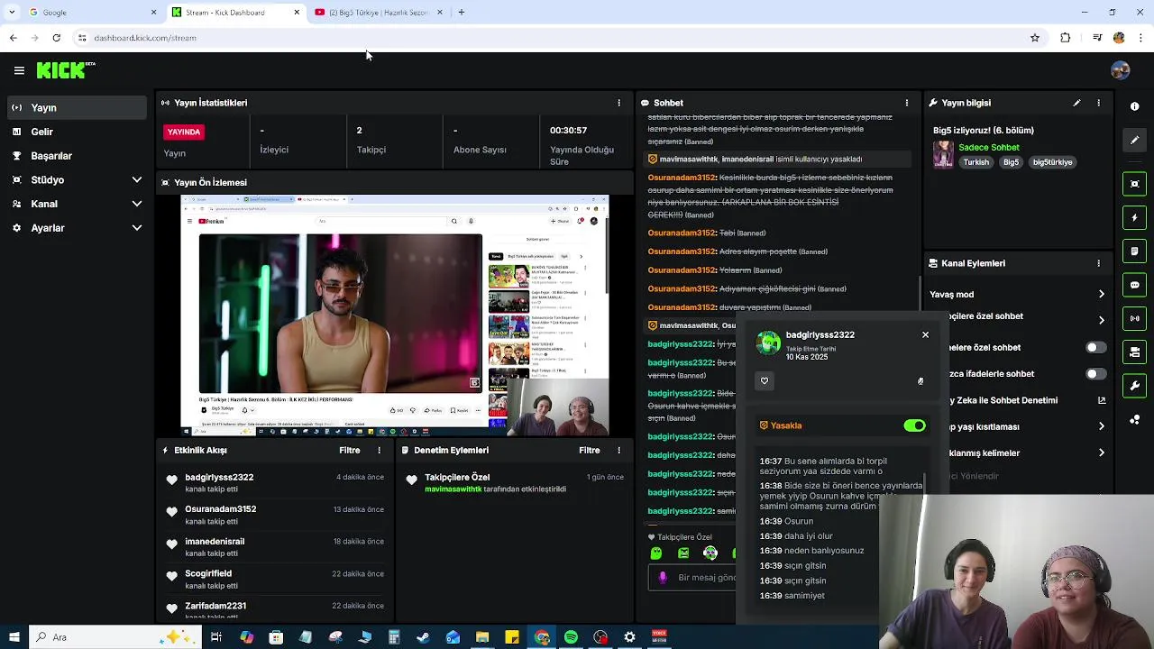Click badgirlysss2322 in Etkinlik Akışı
The image size is (1154, 649).
click(x=219, y=477)
